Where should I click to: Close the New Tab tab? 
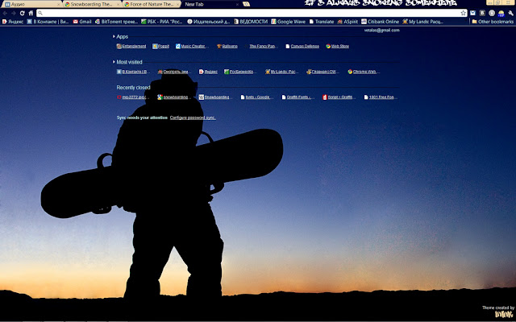coord(237,5)
